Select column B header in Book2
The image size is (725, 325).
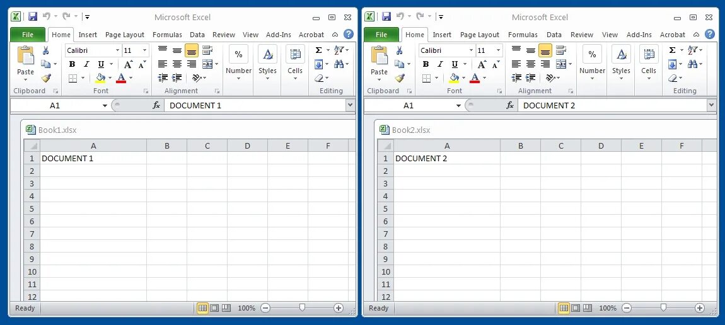coord(520,146)
